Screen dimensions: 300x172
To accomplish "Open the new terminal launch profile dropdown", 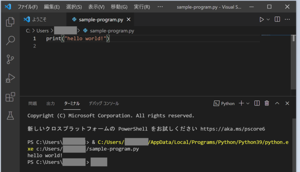I will 247,103.
